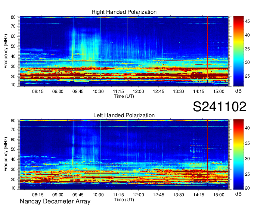Screen dimensions: 254x206
Task: Click the "40" tick on Right Handed colorbar
Action: click(247, 35)
